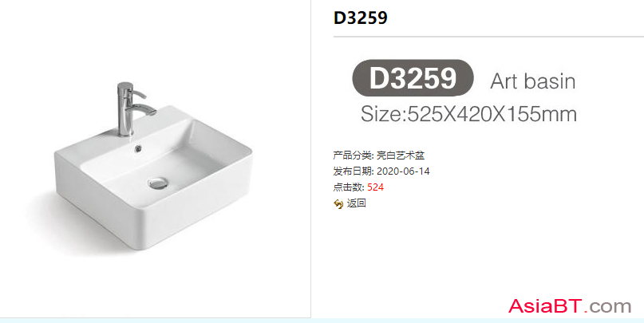
Task: Click the AsiaBT.com watermark logo
Action: (570, 305)
